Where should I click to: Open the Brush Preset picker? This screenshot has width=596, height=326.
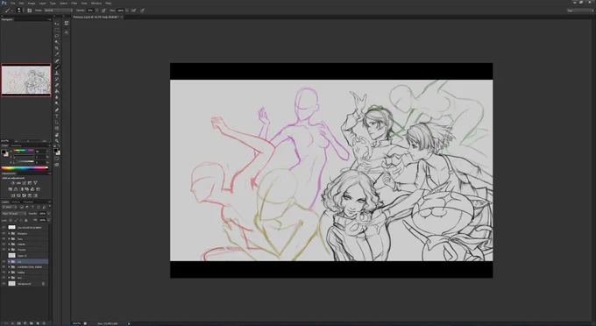tap(19, 11)
